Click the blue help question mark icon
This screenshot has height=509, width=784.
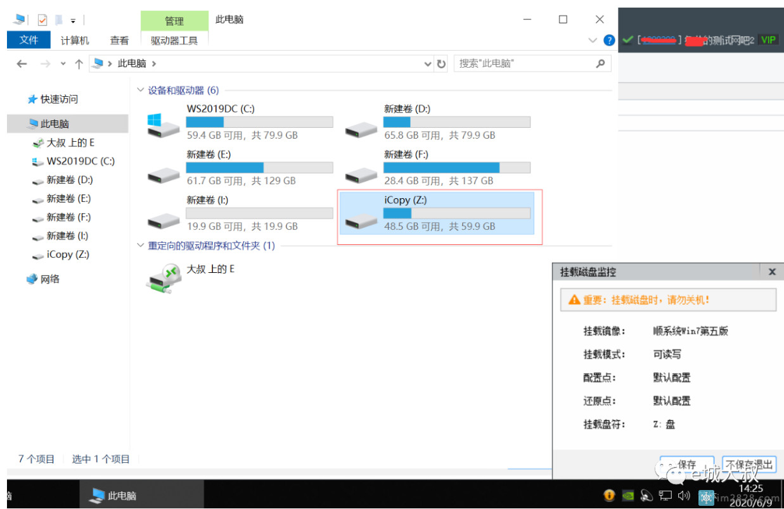pos(609,41)
